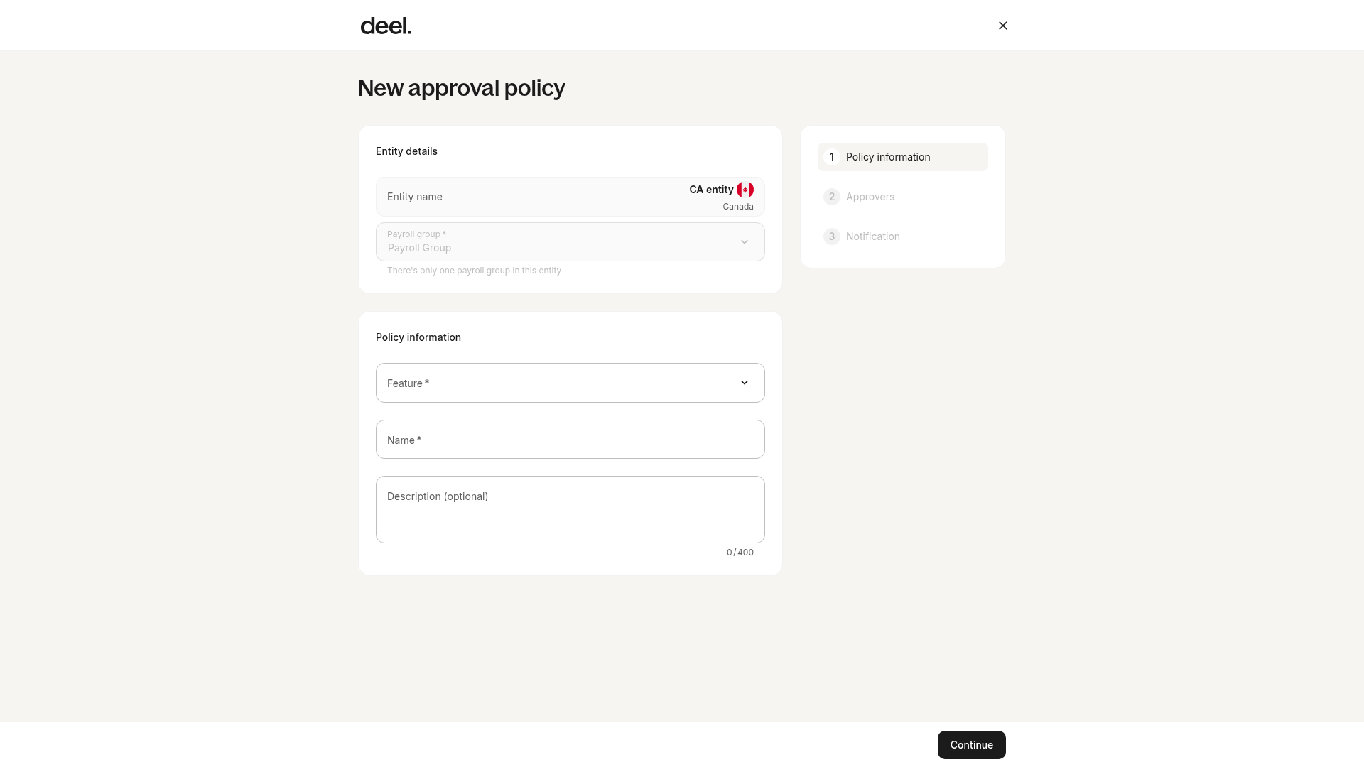This screenshot has height=767, width=1364.
Task: Click the Continue button
Action: click(x=971, y=745)
